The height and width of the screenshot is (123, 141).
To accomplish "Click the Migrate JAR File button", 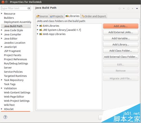I will pos(121,78).
